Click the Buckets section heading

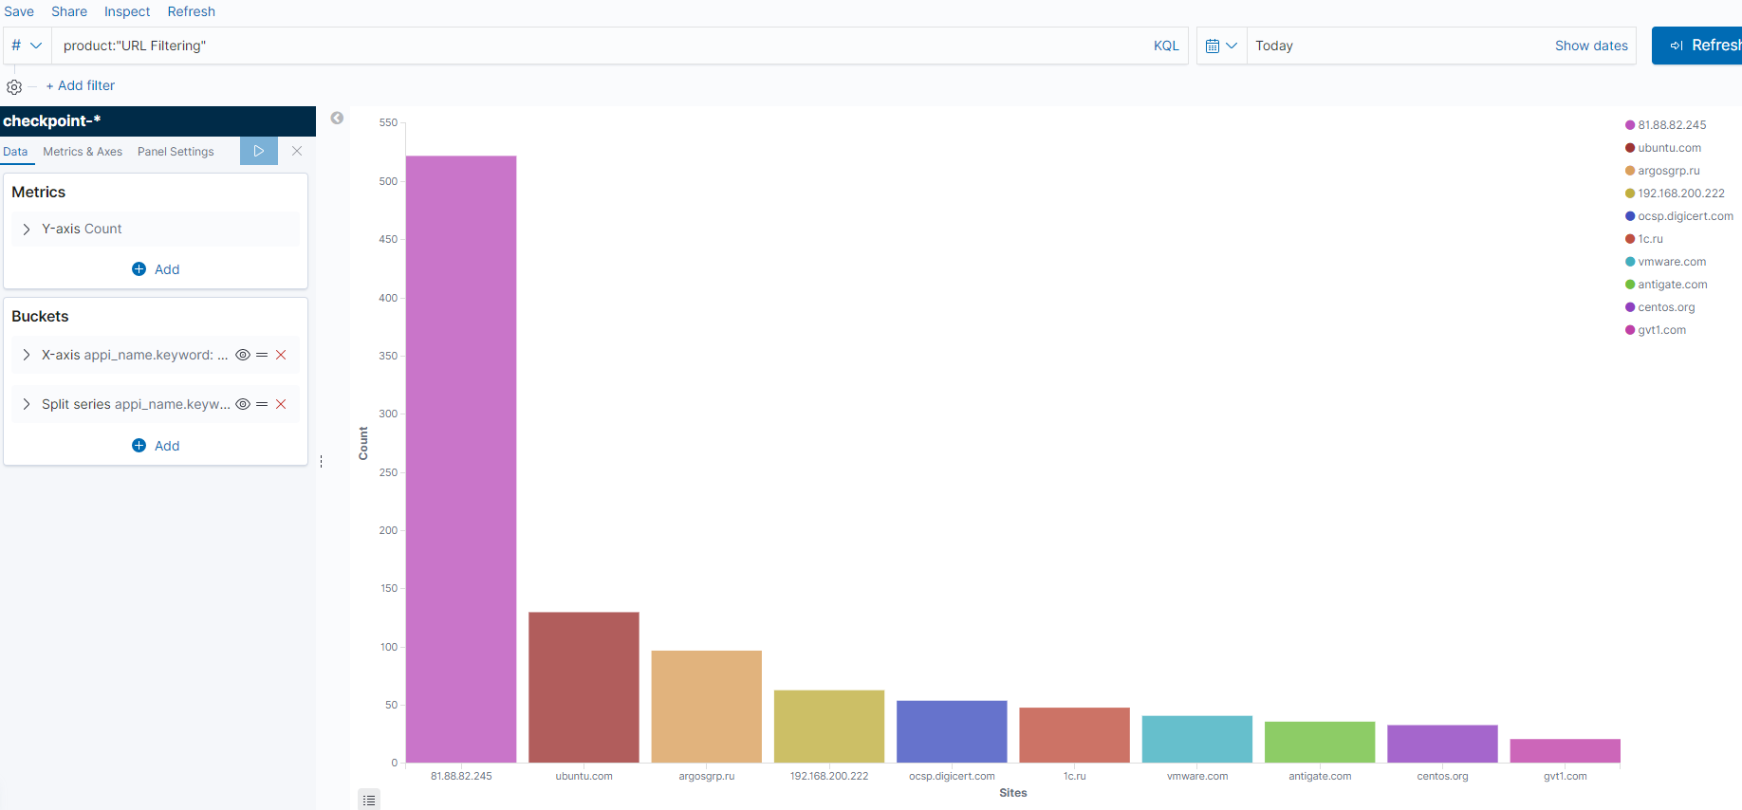pos(40,316)
